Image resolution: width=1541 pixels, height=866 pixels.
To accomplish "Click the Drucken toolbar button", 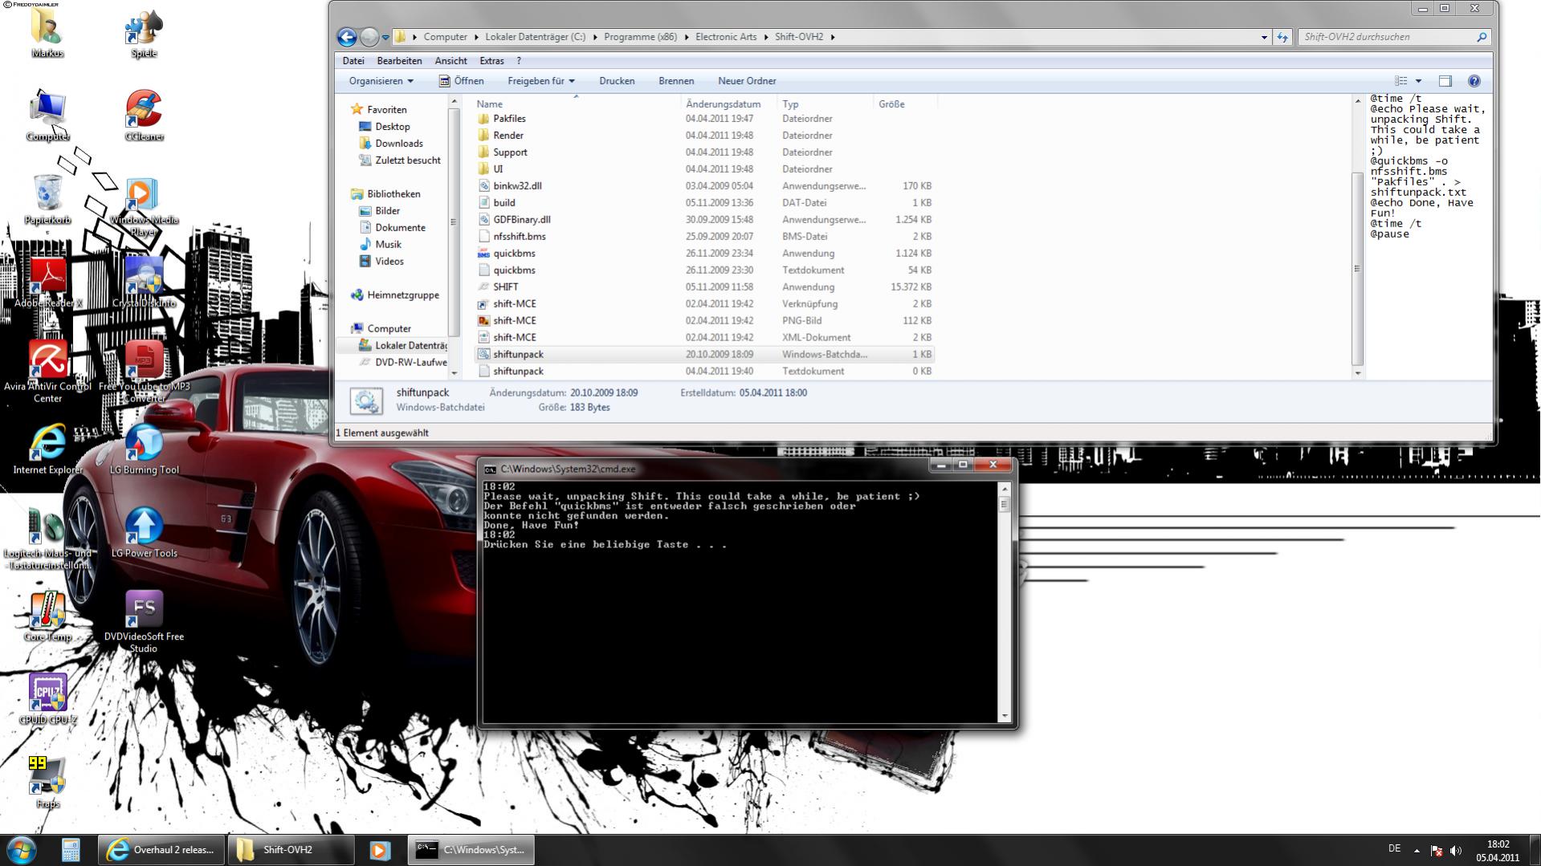I will [617, 81].
